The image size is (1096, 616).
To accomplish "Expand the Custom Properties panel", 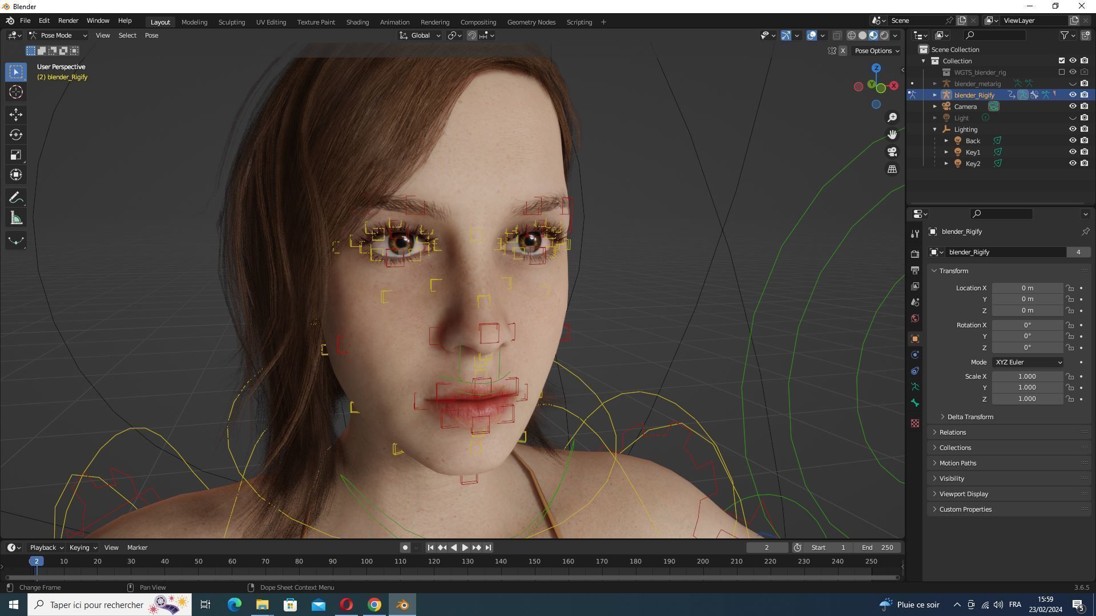I will [965, 509].
